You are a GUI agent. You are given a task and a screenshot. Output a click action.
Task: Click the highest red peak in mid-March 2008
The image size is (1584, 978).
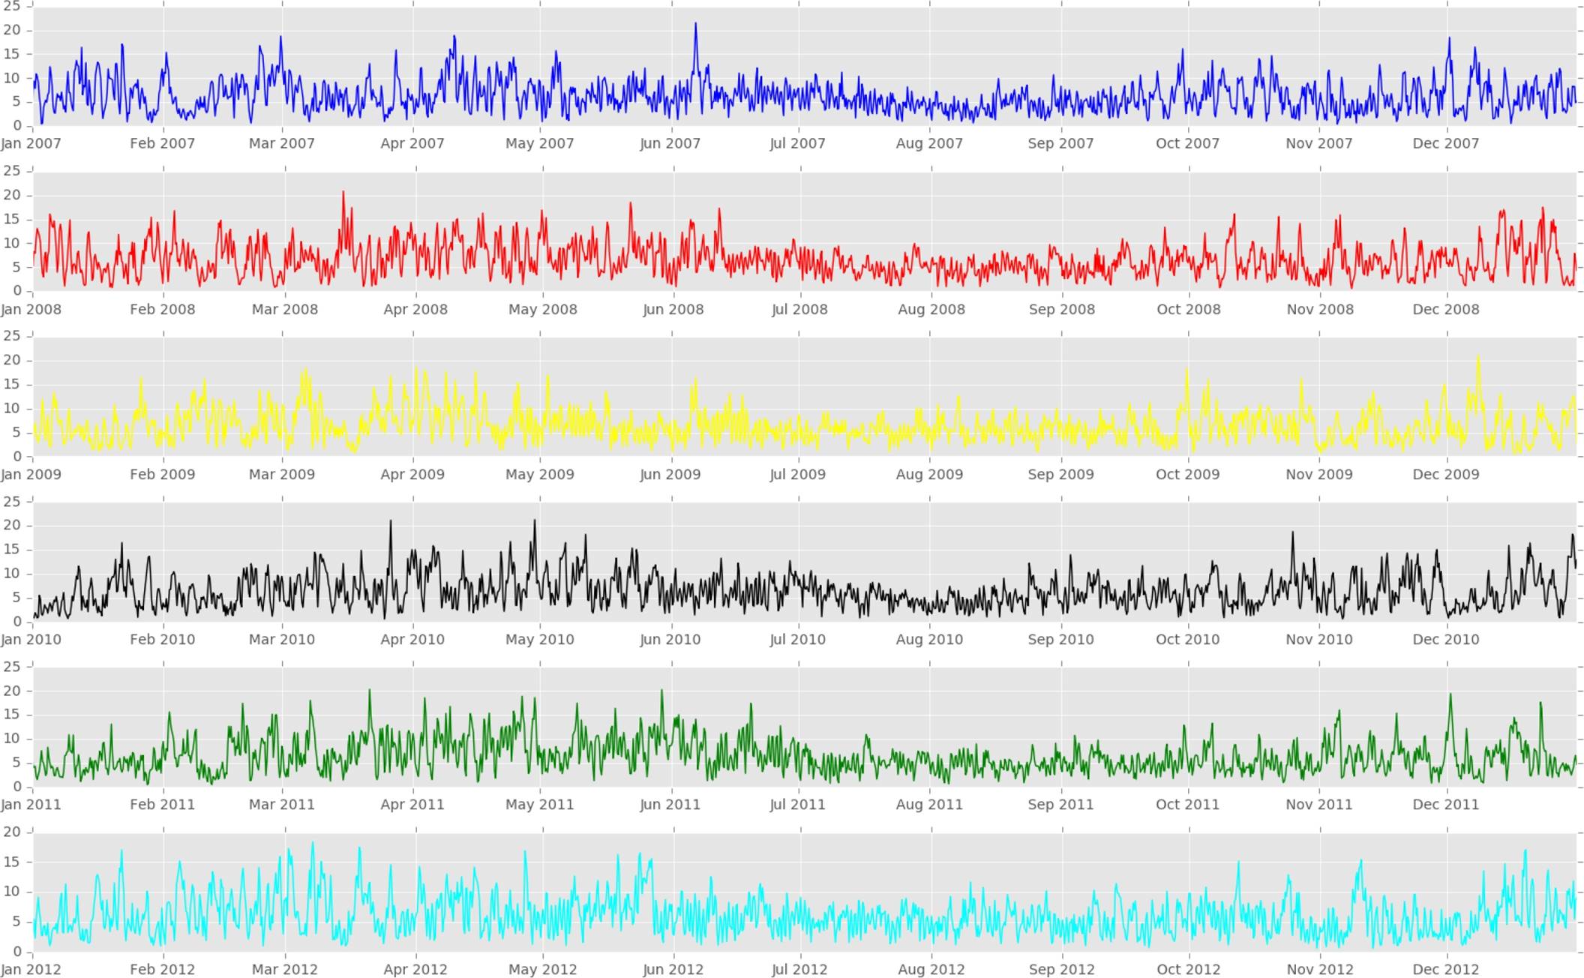[x=343, y=193]
